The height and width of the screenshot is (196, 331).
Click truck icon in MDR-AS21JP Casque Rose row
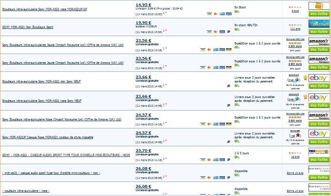tap(237, 142)
